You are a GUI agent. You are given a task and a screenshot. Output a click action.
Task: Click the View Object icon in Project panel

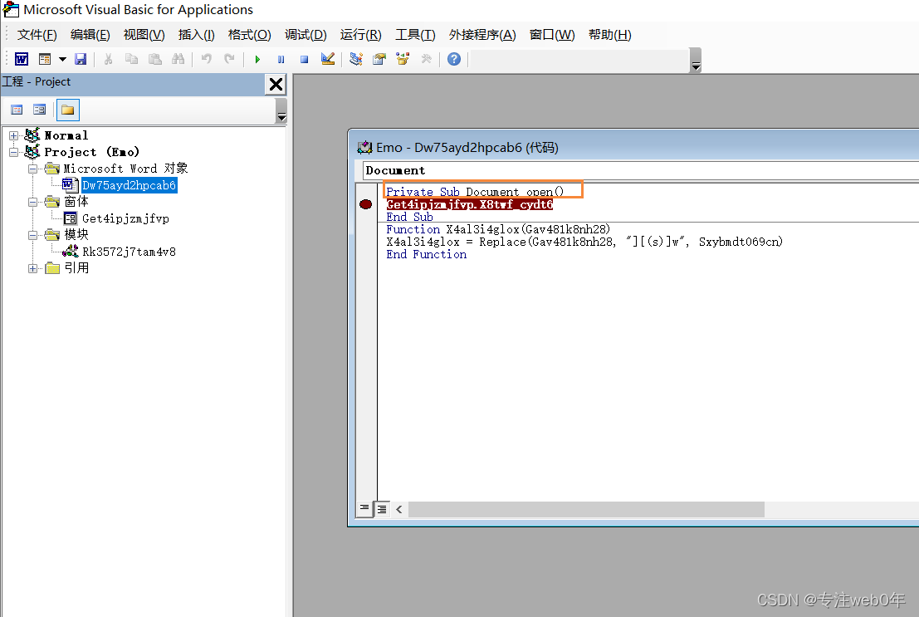point(39,110)
